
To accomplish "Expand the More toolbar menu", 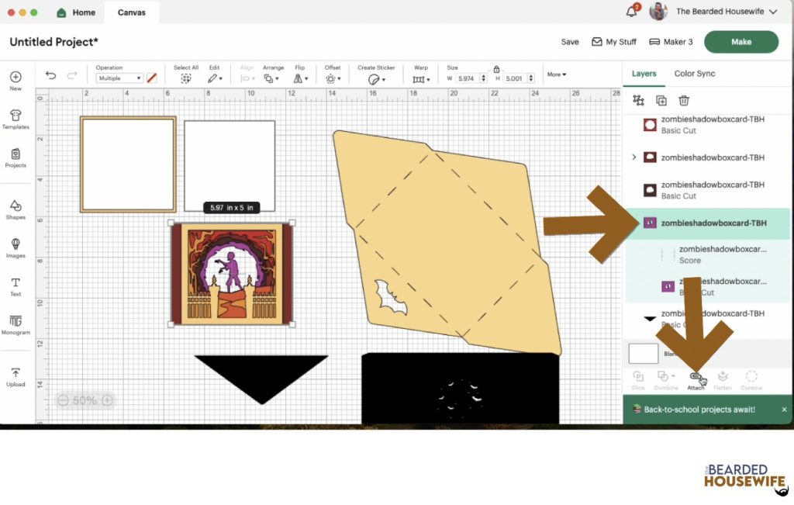I will tap(556, 74).
